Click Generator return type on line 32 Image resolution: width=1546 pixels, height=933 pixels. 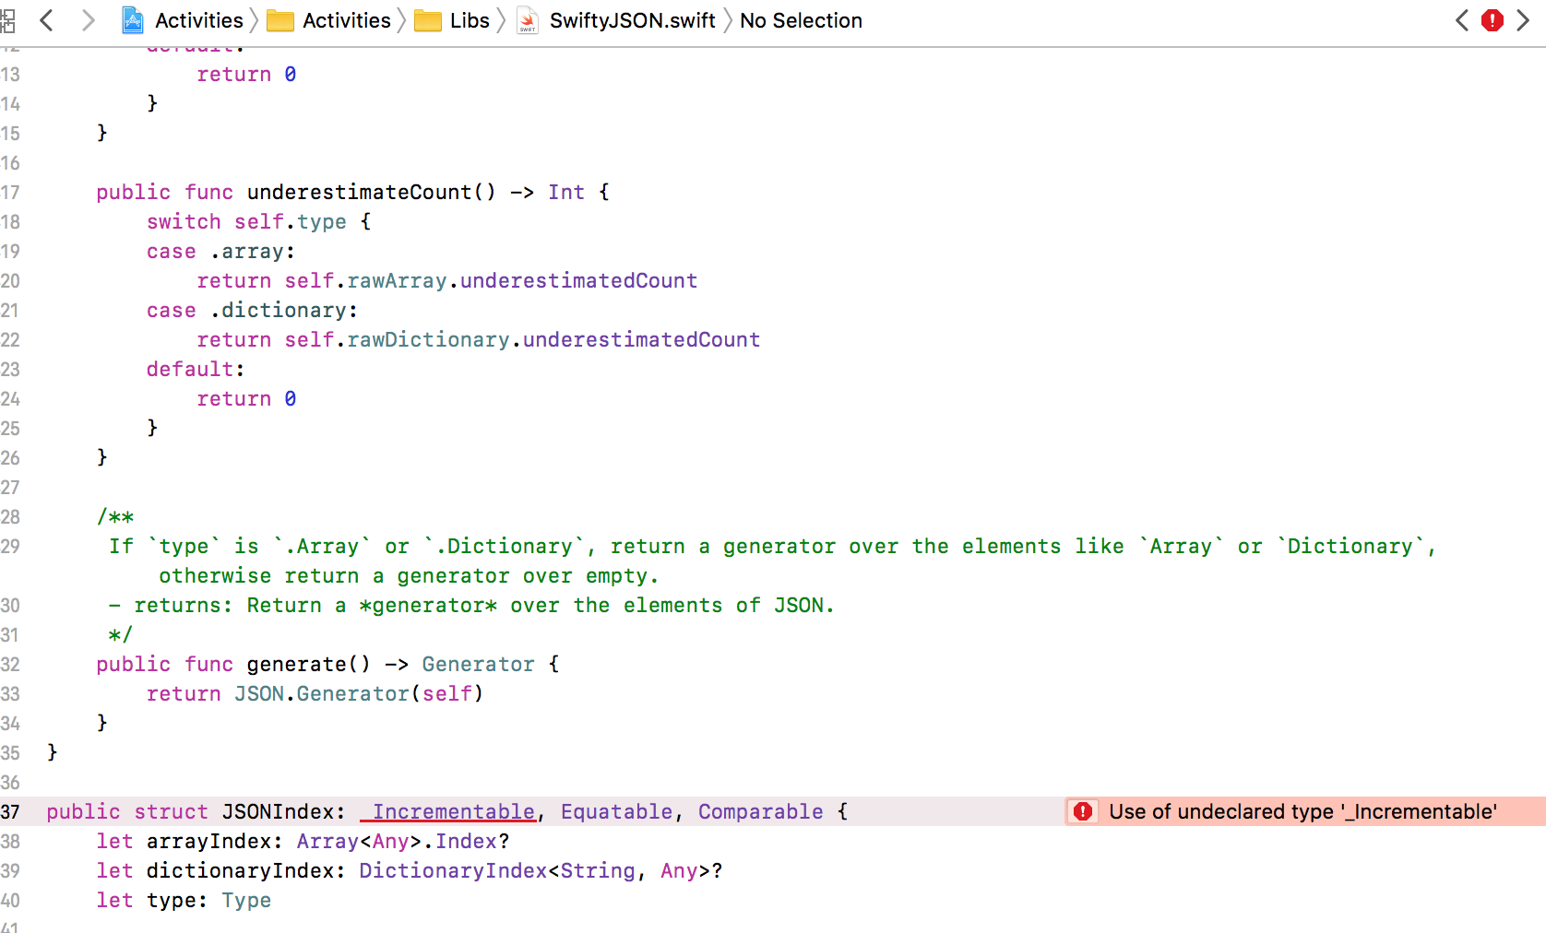coord(479,664)
